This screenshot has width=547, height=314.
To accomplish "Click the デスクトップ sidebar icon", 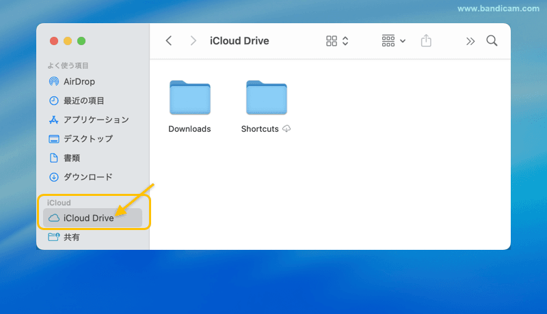I will pyautogui.click(x=54, y=139).
